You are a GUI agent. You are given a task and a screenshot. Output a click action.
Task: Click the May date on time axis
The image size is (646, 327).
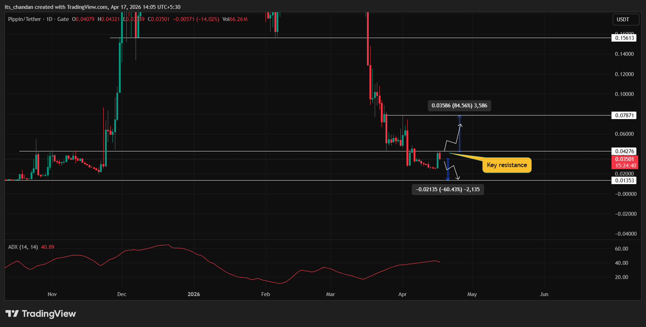pyautogui.click(x=472, y=294)
